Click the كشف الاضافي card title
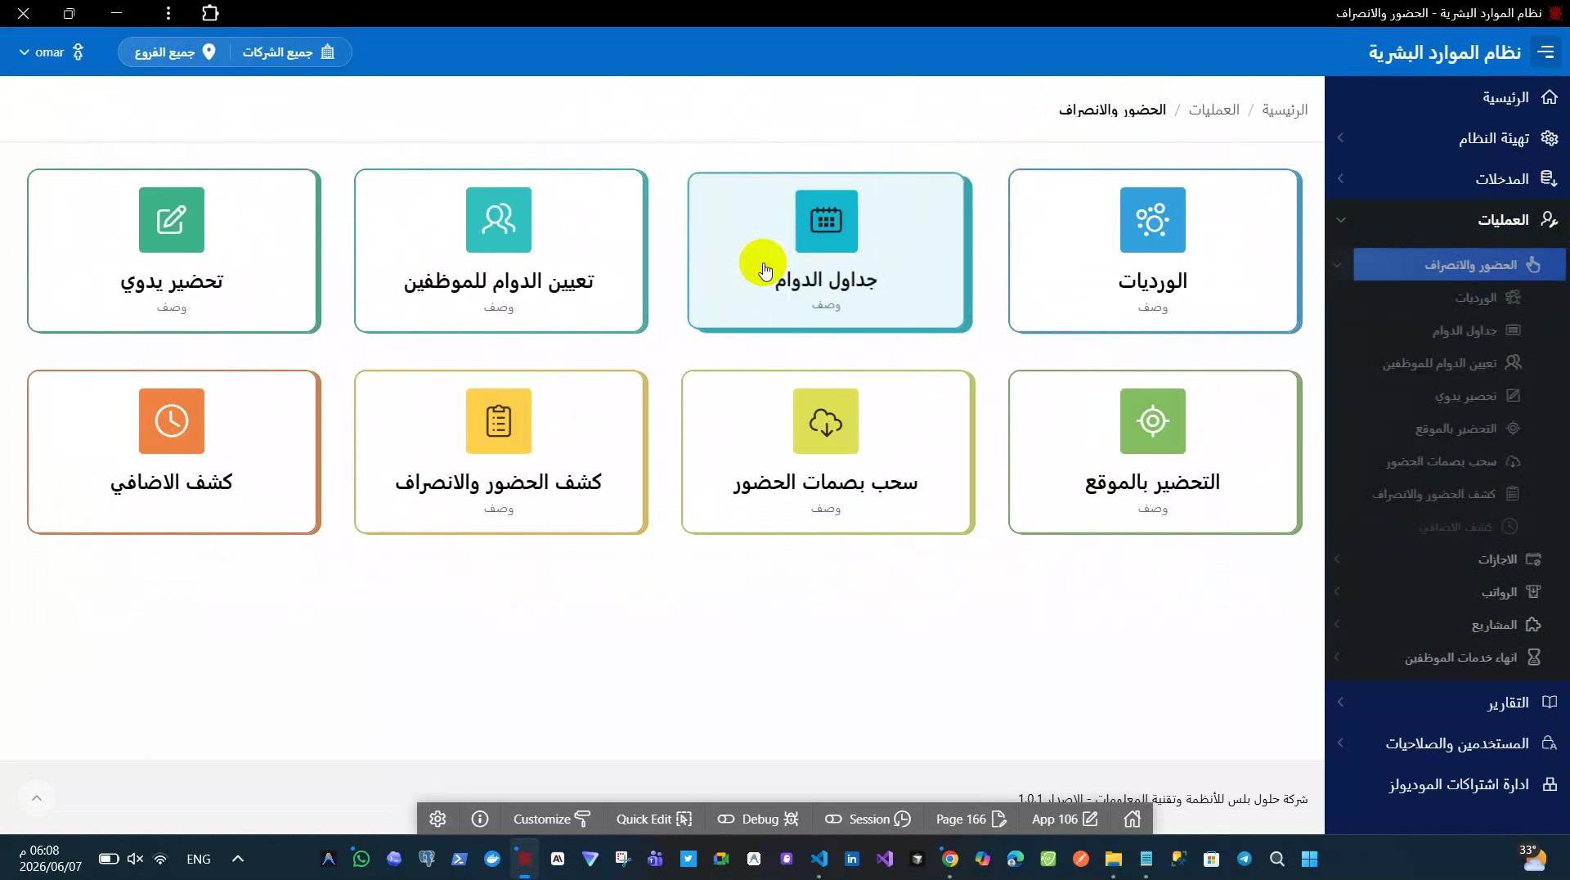Viewport: 1570px width, 880px height. point(172,483)
